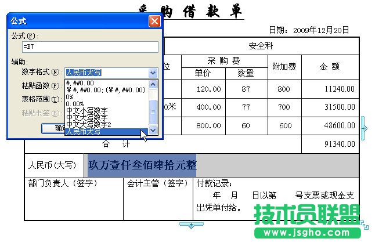Click the 金额 header cell

330,67
